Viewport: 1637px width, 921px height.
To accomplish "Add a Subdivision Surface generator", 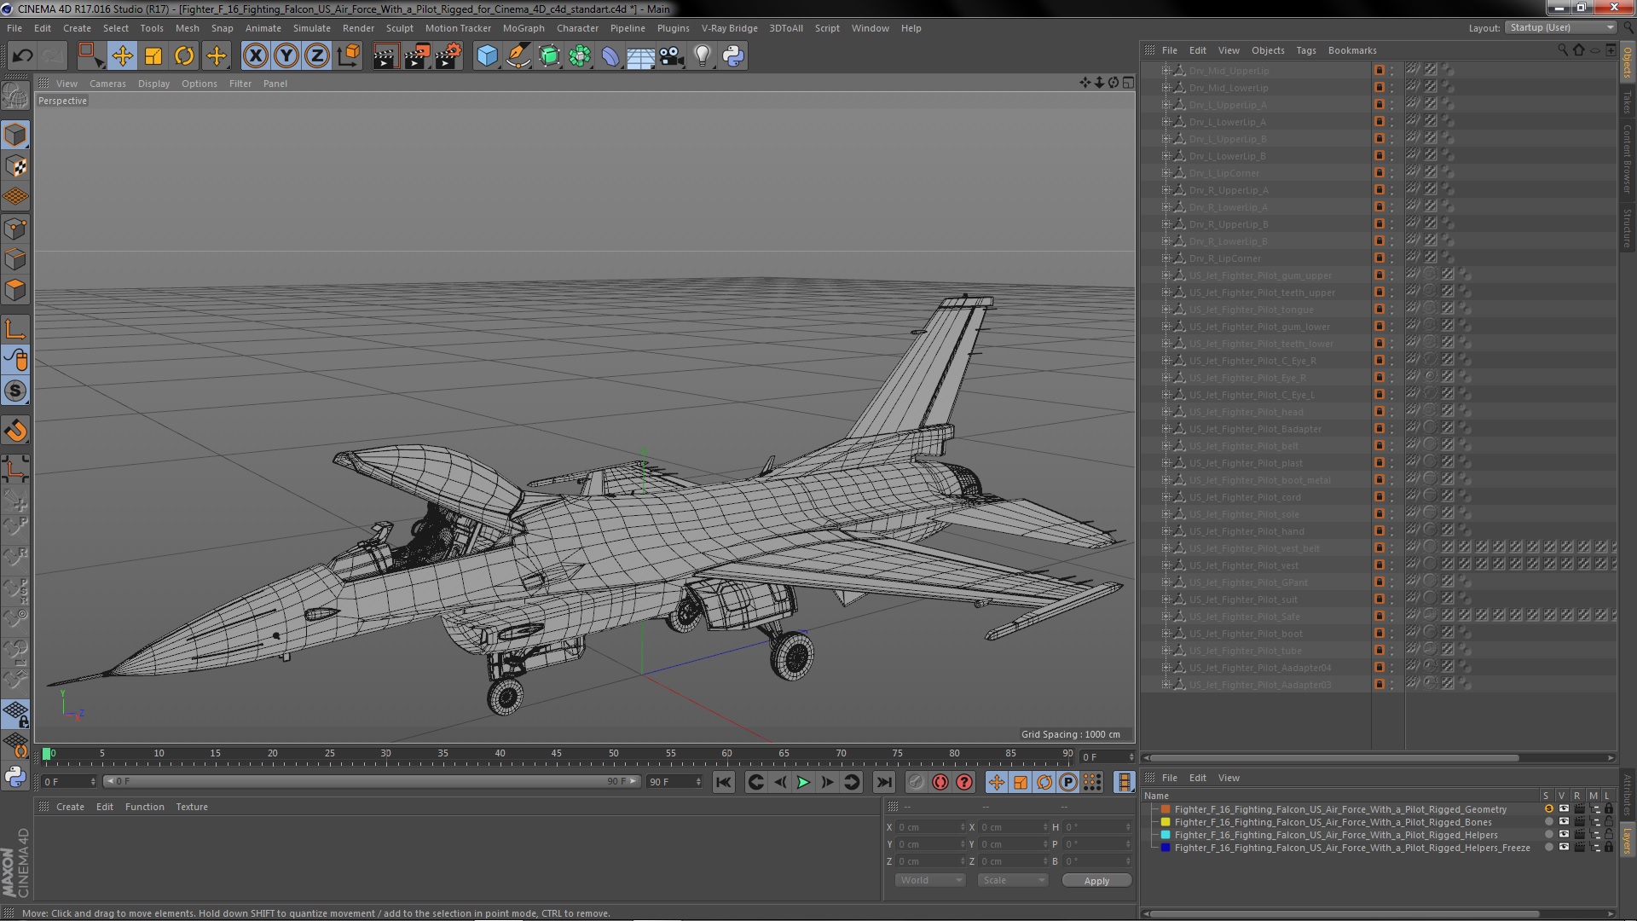I will [x=549, y=56].
